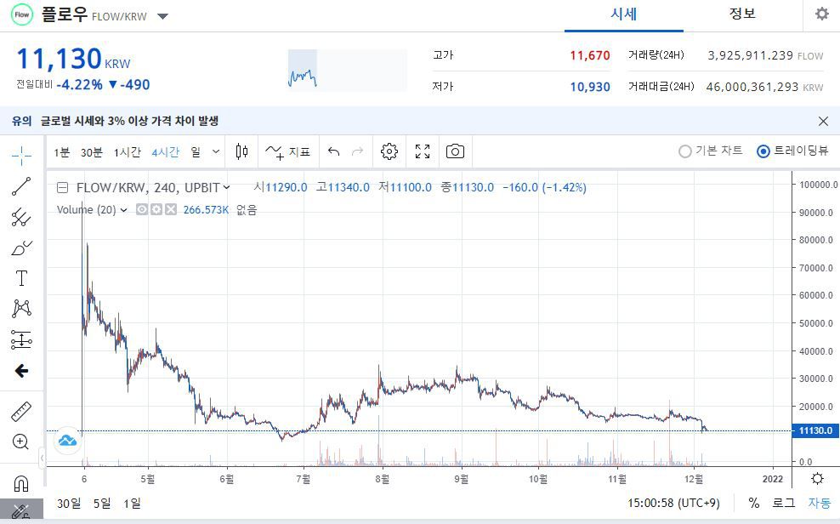This screenshot has height=524, width=840.
Task: Toggle 자동 auto scale
Action: tap(820, 503)
